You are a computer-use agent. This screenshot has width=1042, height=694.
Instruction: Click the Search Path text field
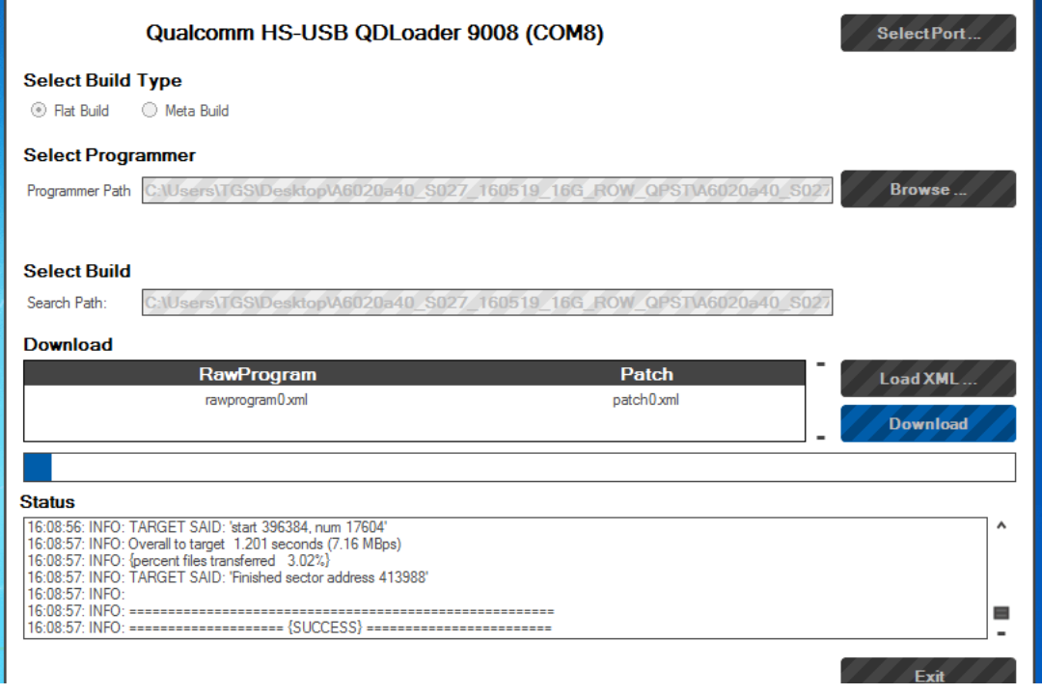(487, 303)
